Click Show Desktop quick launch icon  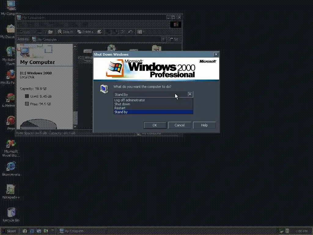tap(25, 231)
